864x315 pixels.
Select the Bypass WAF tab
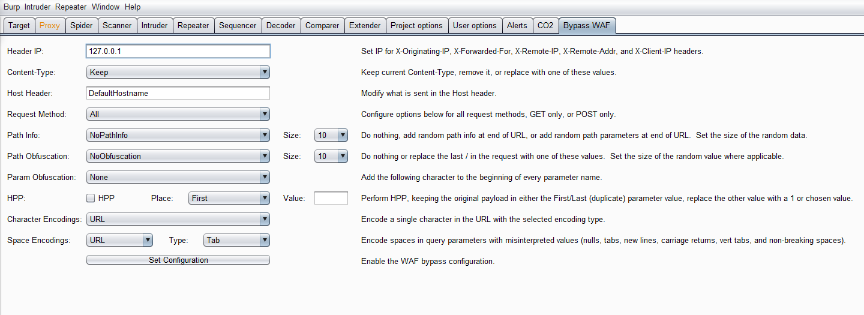(587, 25)
